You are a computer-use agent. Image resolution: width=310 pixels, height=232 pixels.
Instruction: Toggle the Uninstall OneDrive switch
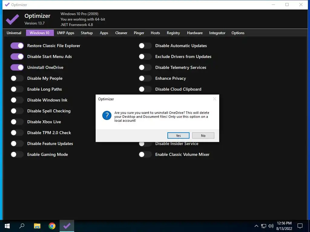click(x=17, y=67)
